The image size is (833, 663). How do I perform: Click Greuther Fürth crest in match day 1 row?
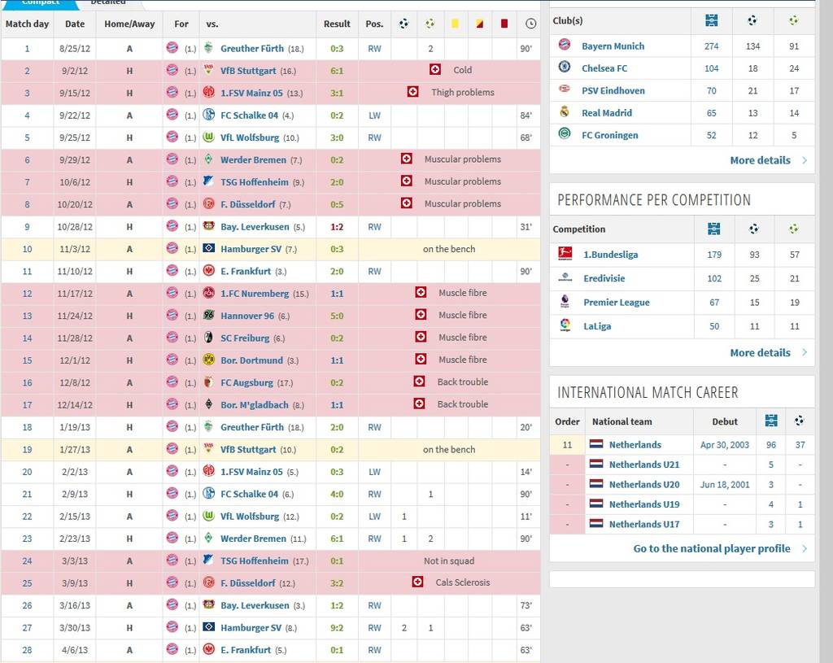pyautogui.click(x=209, y=48)
